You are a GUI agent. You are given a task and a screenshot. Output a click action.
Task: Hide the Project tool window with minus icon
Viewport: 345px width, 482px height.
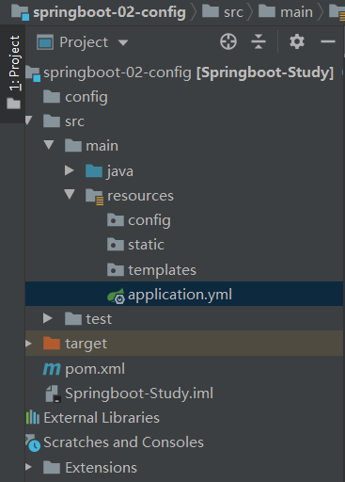(328, 41)
